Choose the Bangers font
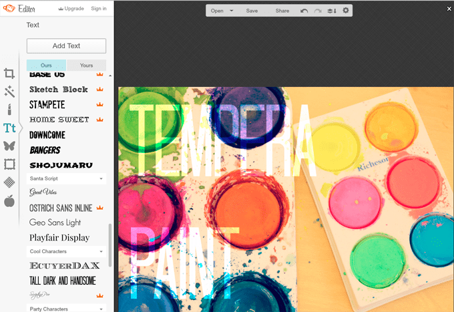Viewport: 454px width, 312px height. coord(45,150)
